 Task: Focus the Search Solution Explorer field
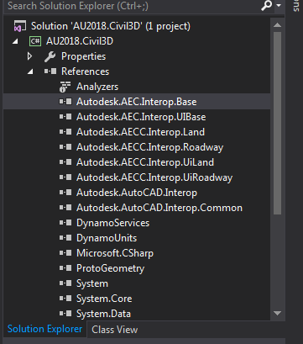[x=132, y=6]
